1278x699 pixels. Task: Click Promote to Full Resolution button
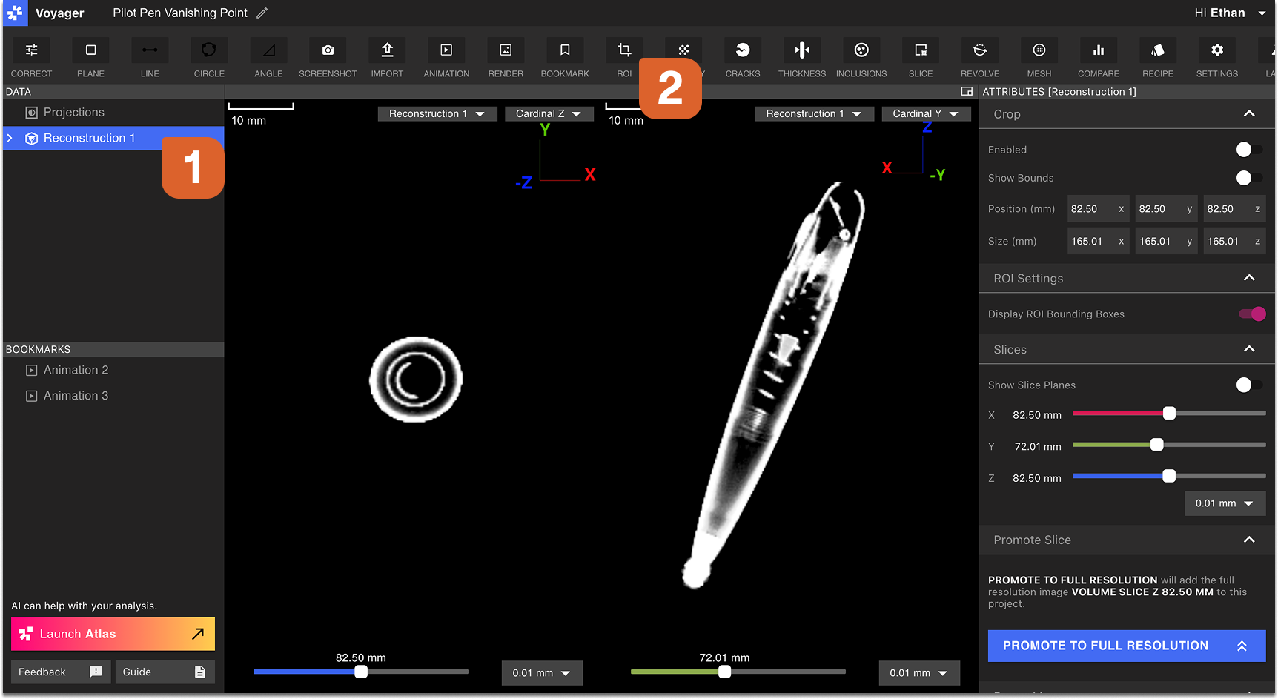click(1126, 646)
